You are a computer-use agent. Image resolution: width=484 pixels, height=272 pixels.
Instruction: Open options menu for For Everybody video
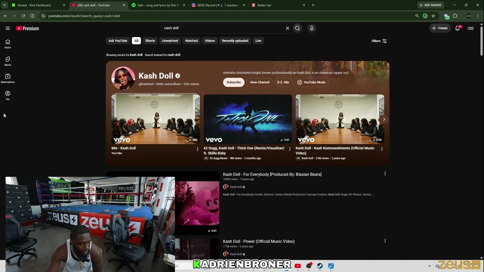tap(385, 174)
